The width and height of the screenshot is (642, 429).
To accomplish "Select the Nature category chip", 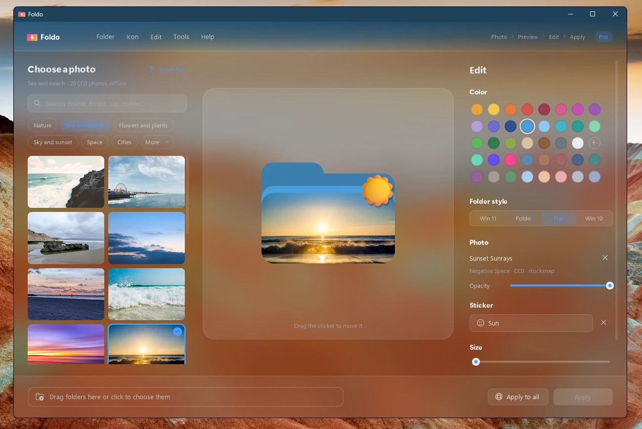I will [43, 126].
